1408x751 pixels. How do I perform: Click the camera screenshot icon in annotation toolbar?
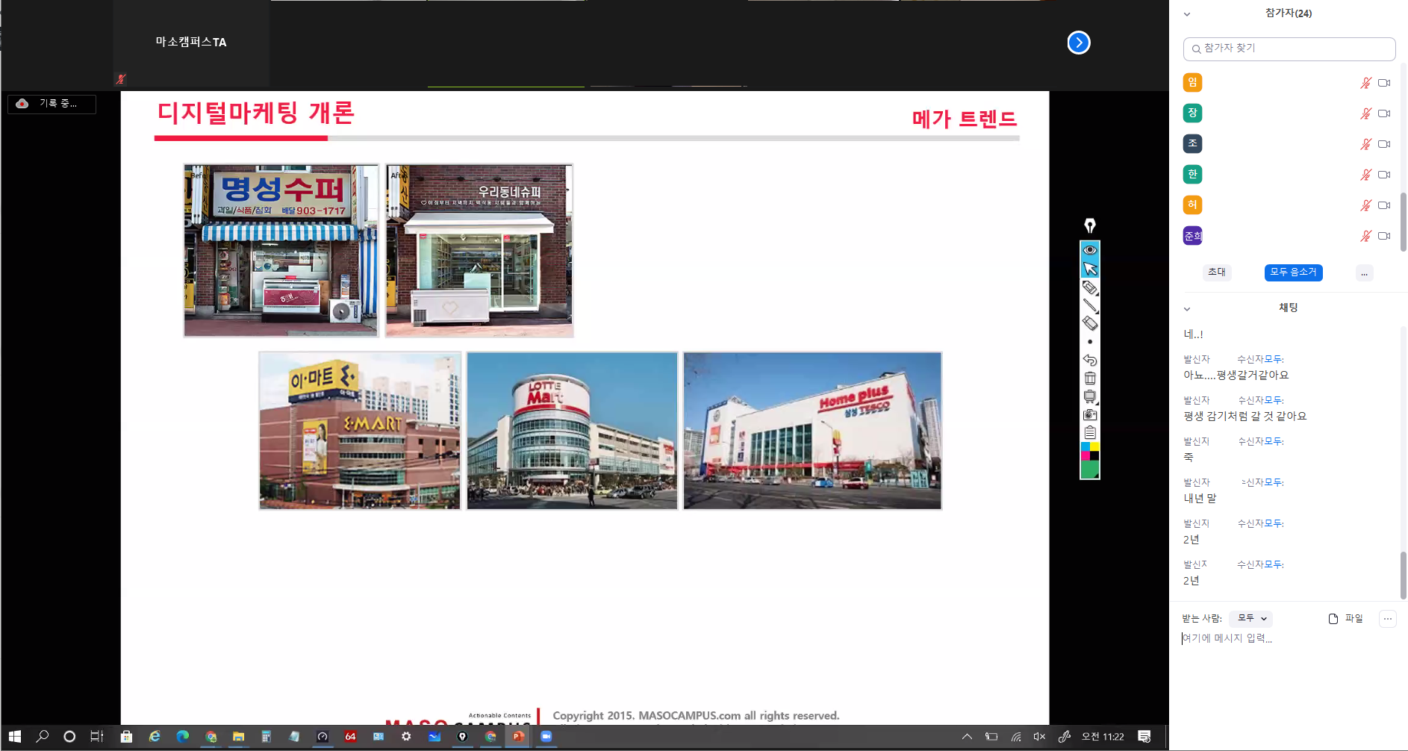(x=1090, y=415)
